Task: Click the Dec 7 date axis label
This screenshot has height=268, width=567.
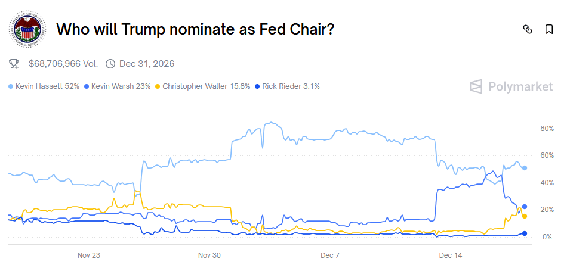Action: [330, 255]
